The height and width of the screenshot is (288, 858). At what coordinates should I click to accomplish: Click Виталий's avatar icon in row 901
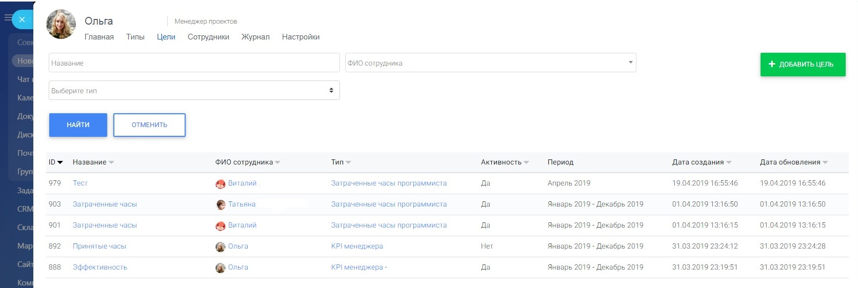221,226
